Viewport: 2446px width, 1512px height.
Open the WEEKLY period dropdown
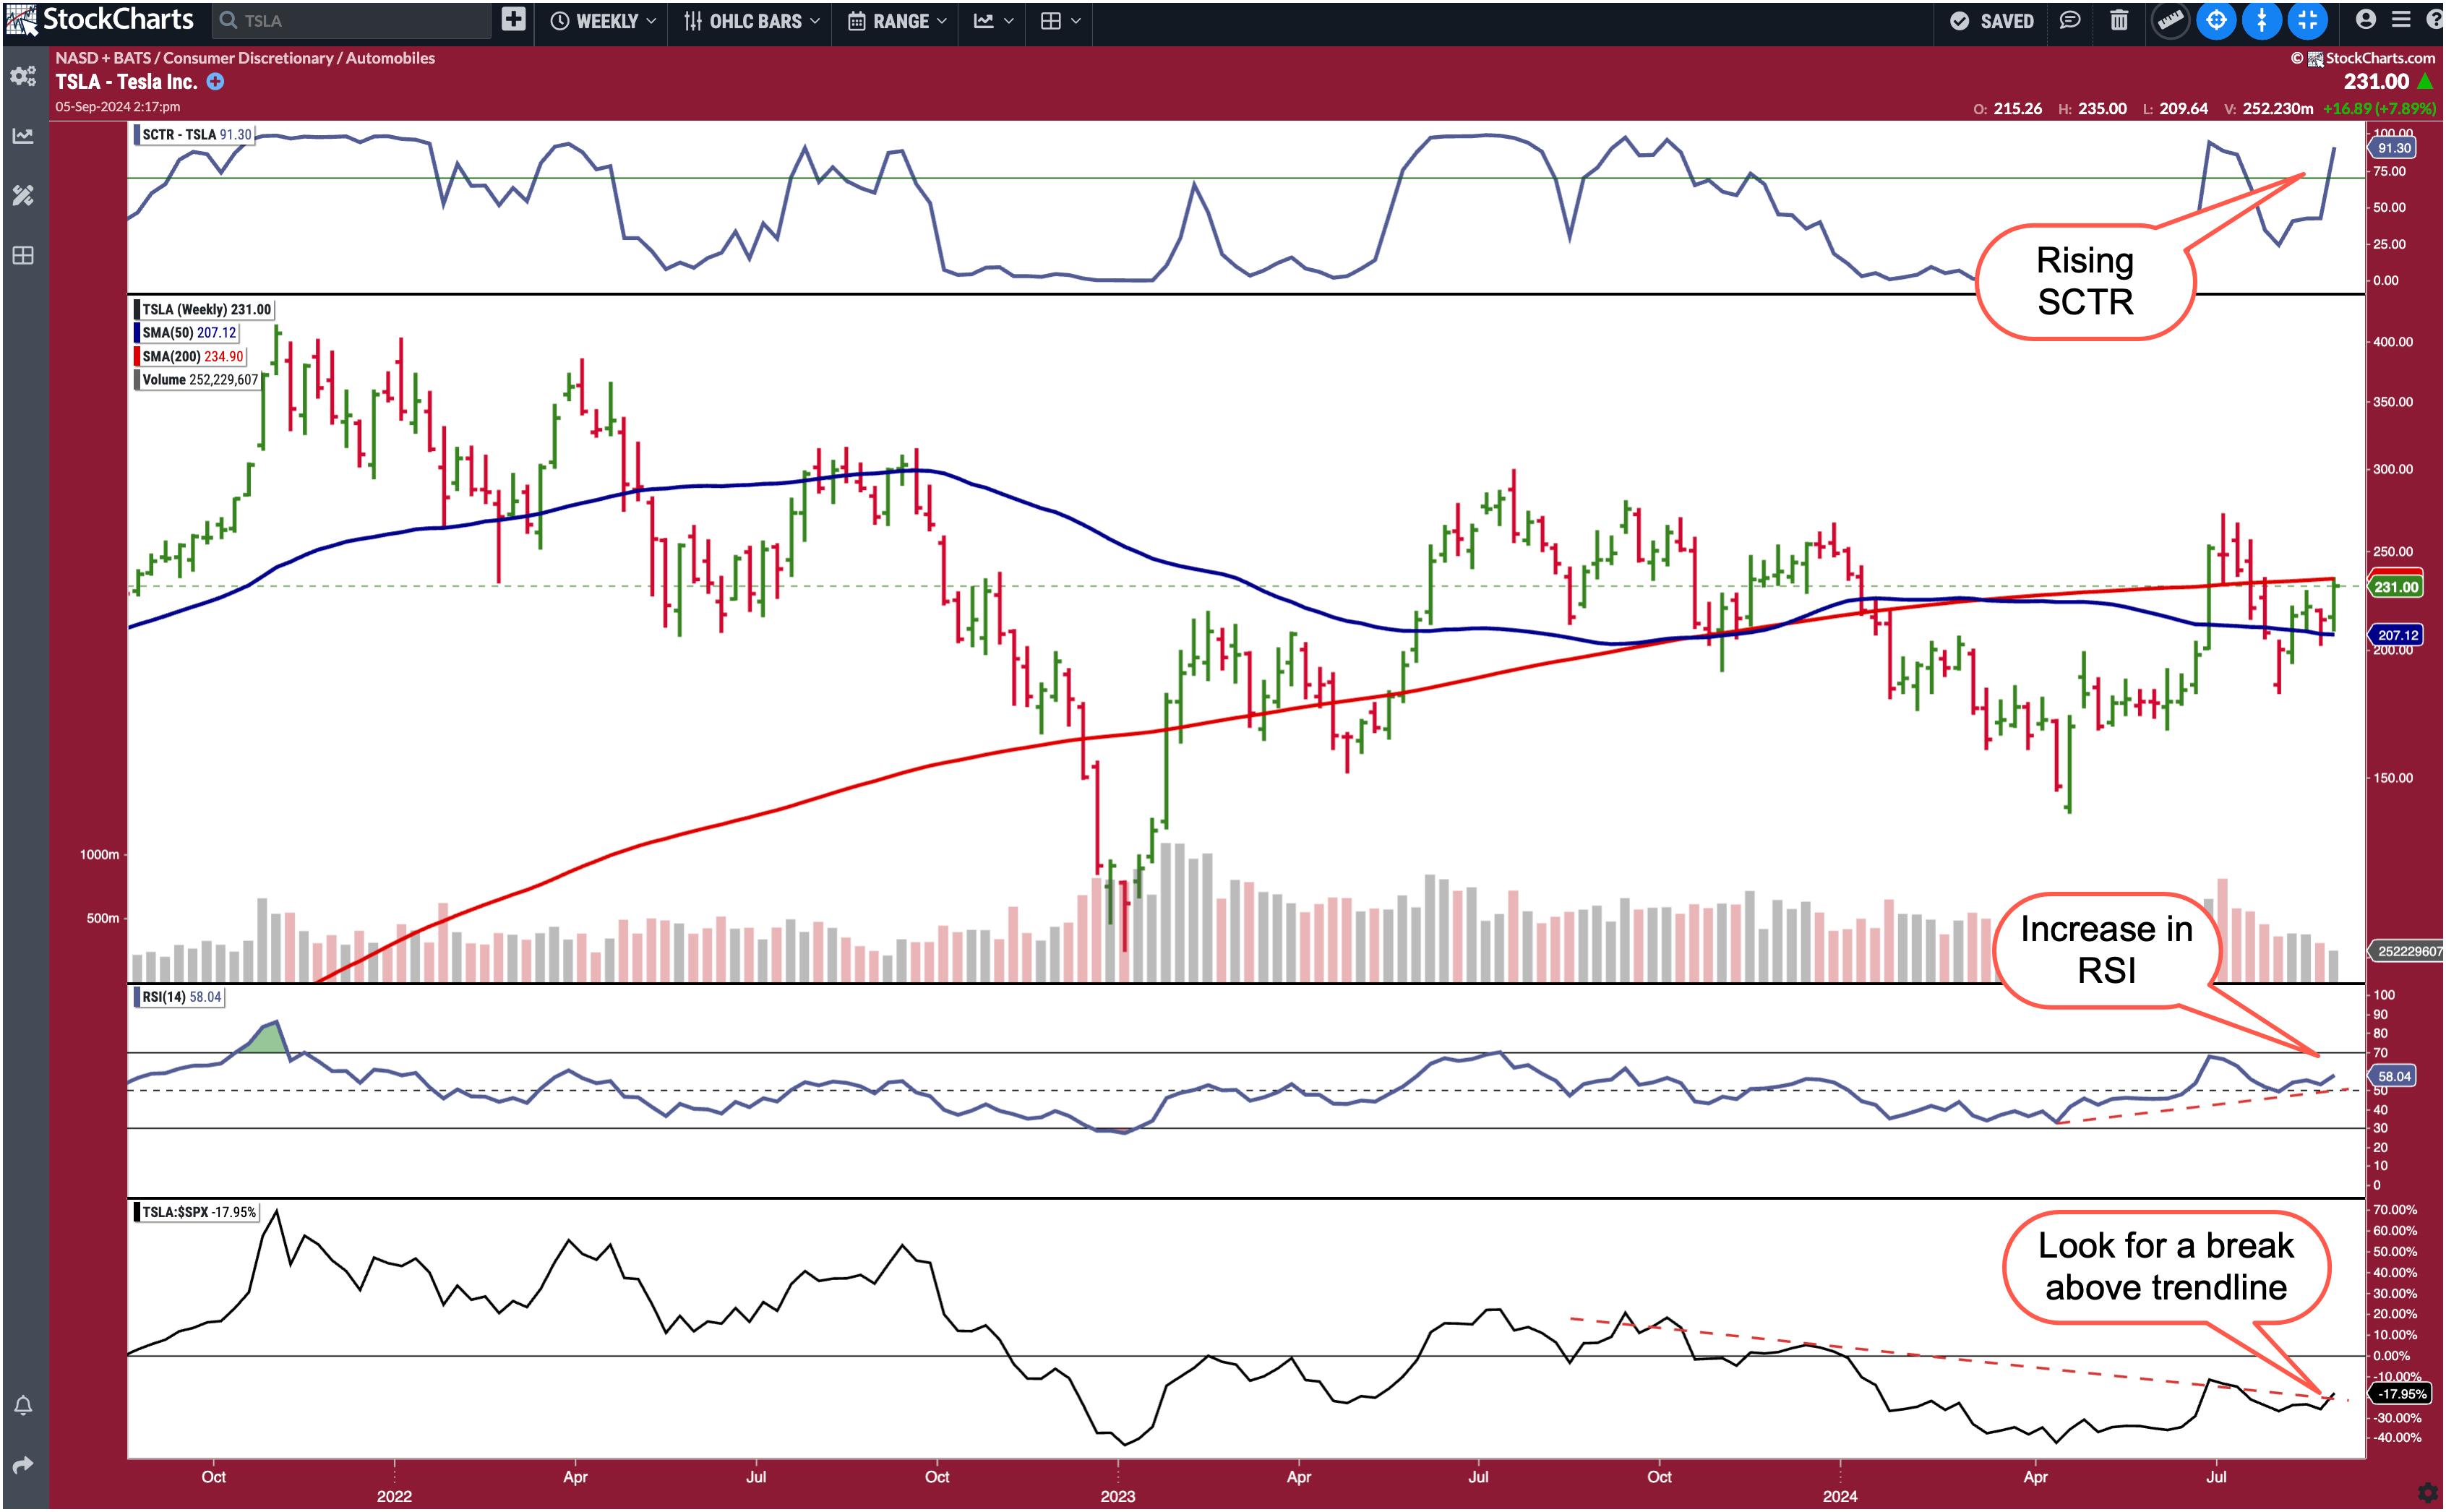point(604,21)
